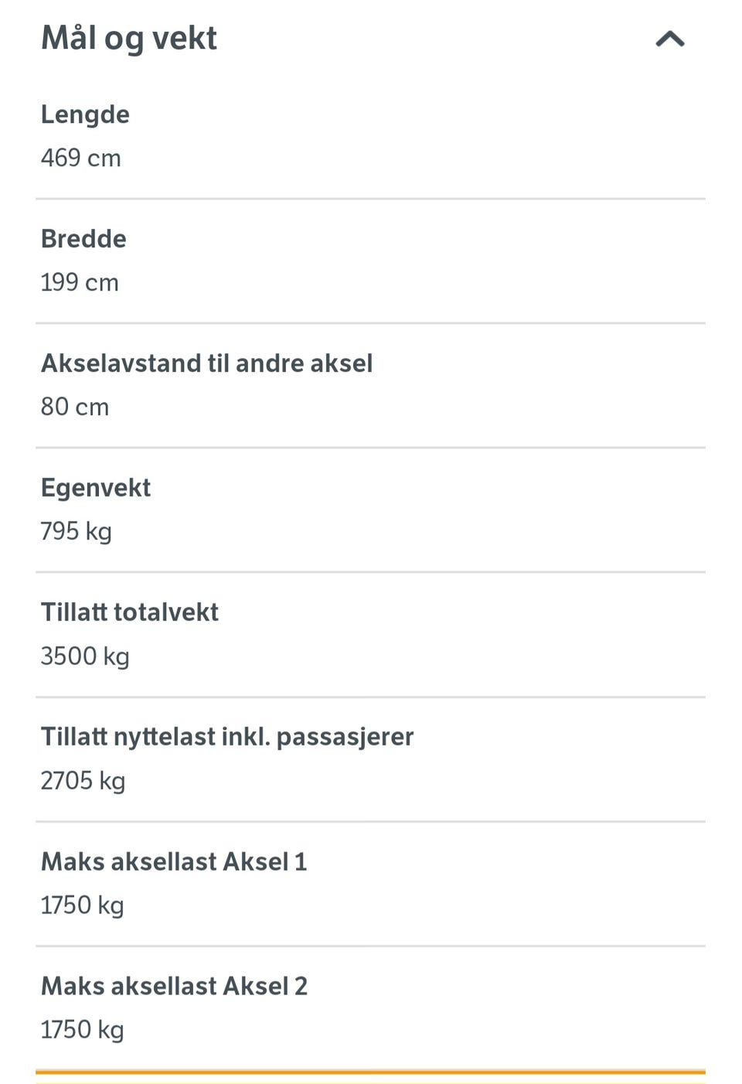Click the 1750 kg value under Aksel 1

click(x=82, y=905)
